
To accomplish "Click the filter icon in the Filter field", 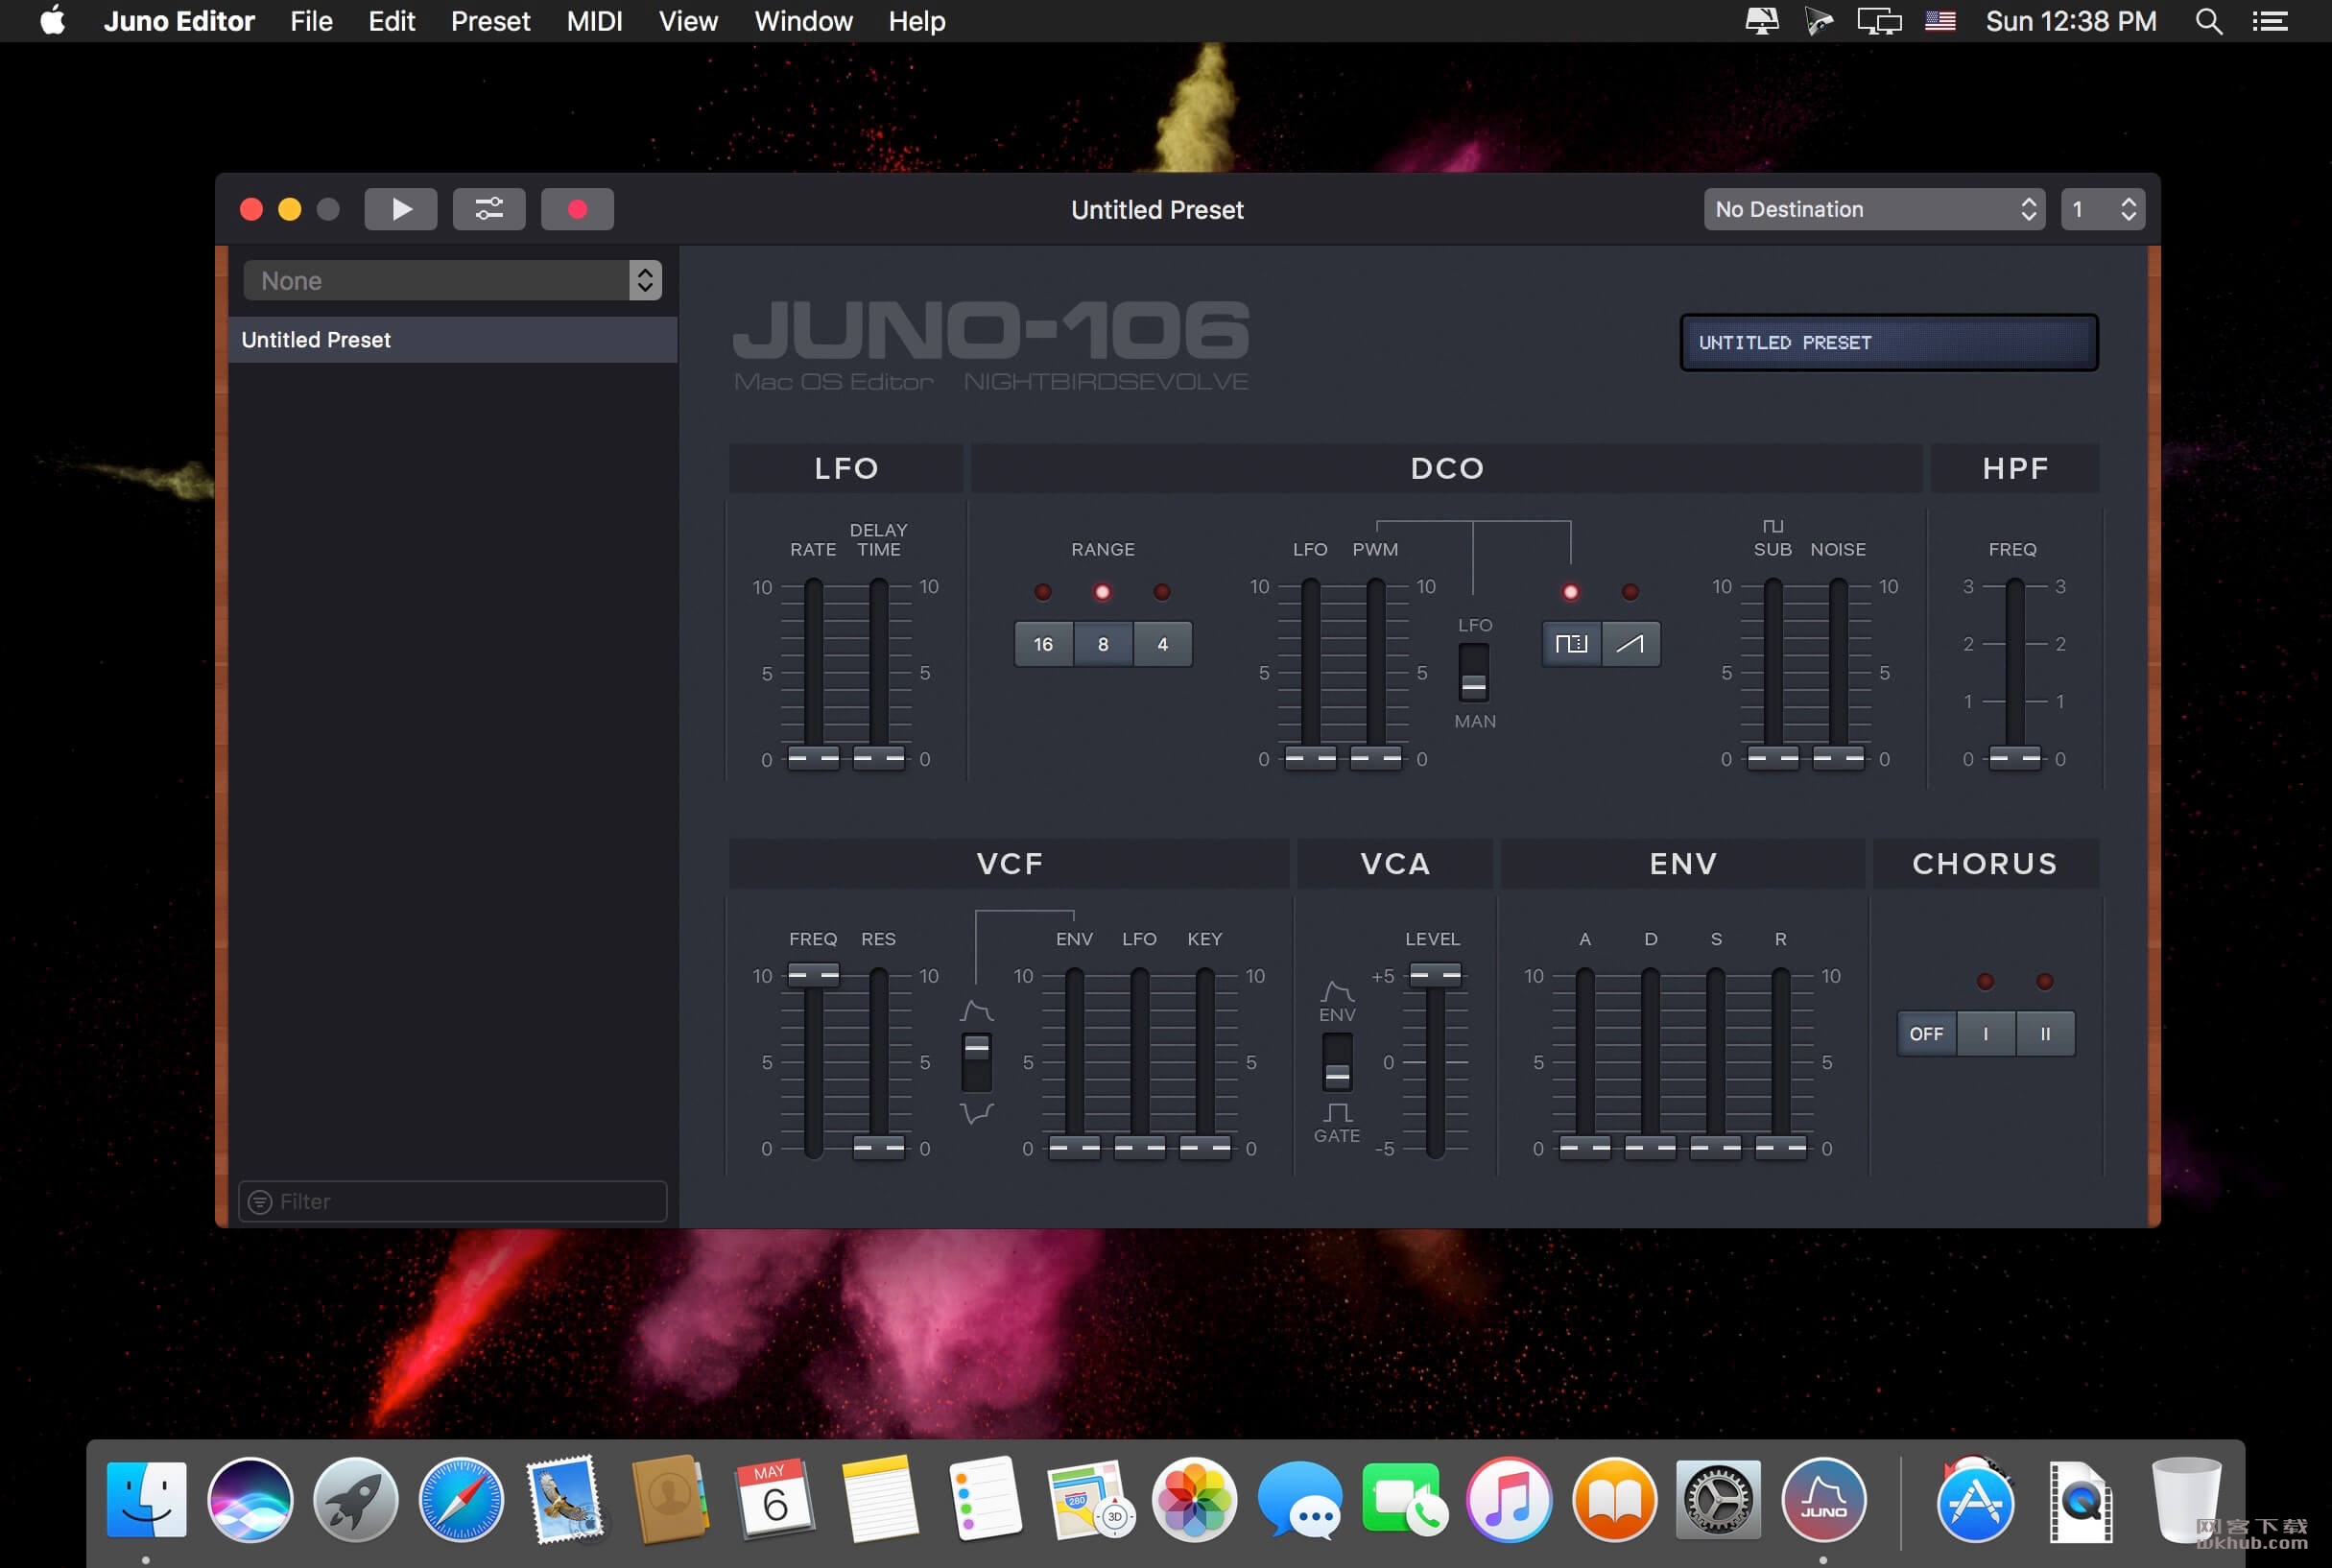I will pos(259,1201).
